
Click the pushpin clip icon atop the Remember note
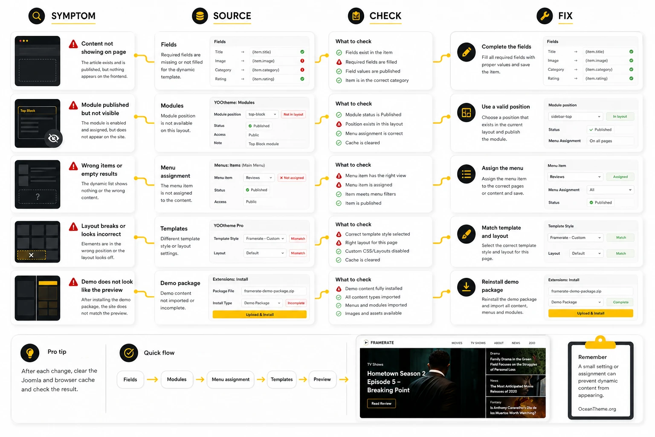tap(600, 342)
